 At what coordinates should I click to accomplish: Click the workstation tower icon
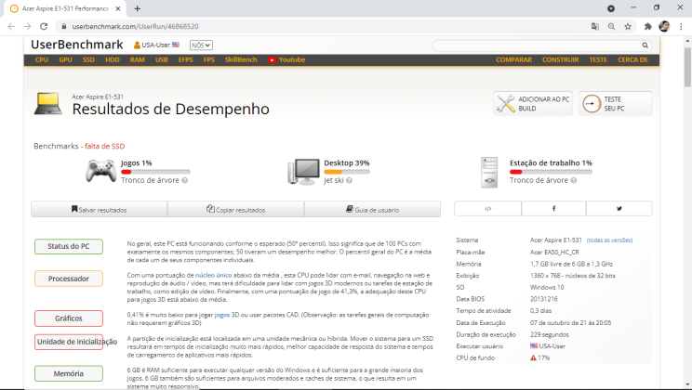(x=489, y=173)
